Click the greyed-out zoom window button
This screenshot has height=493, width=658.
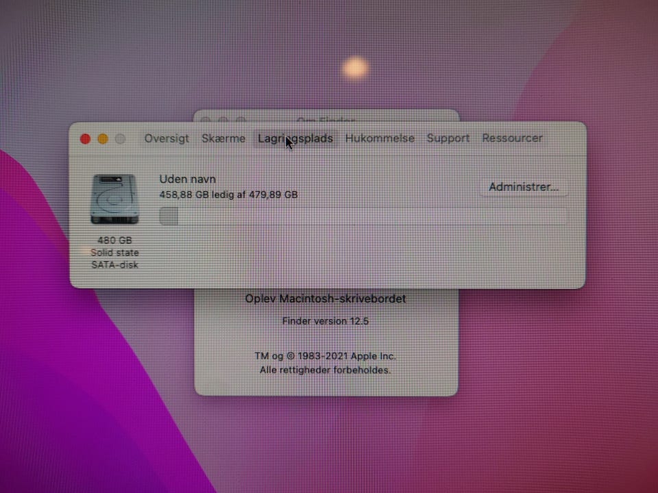(x=121, y=139)
